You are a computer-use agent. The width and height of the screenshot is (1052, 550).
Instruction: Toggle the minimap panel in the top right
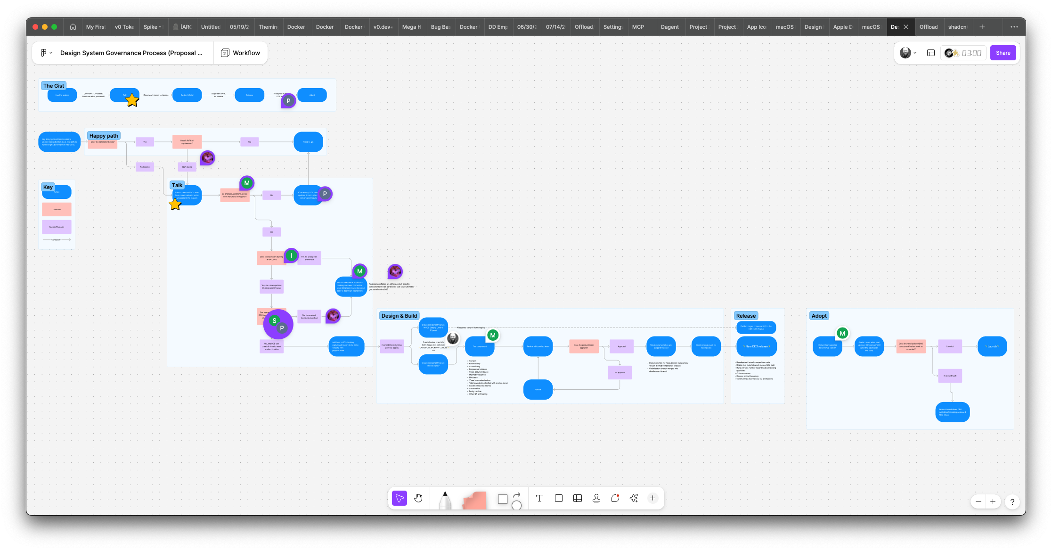point(930,53)
